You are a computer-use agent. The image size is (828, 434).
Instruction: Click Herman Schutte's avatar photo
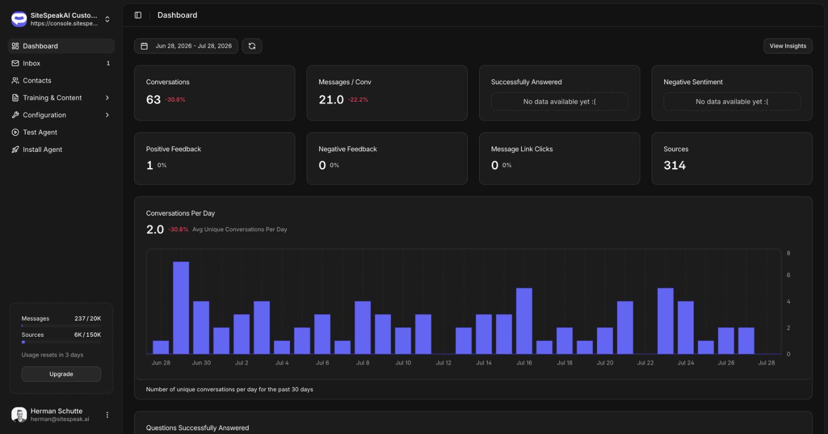19,415
